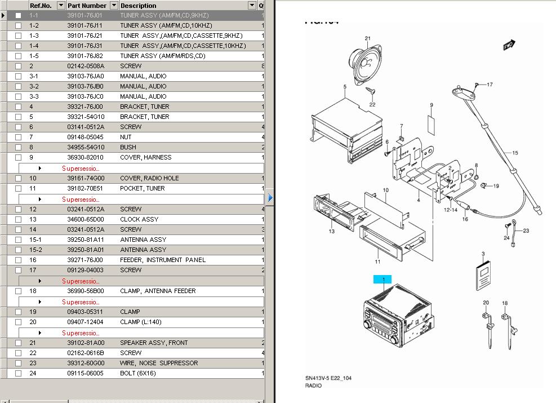The height and width of the screenshot is (403, 556).
Task: Click the FWD direction arrow icon
Action: (x=509, y=45)
